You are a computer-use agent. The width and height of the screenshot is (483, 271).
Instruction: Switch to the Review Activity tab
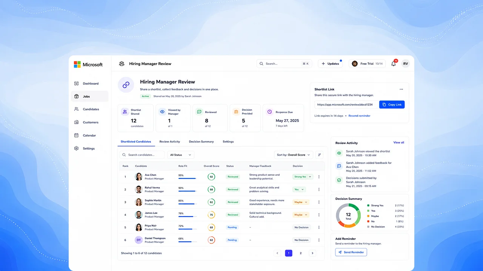[170, 142]
